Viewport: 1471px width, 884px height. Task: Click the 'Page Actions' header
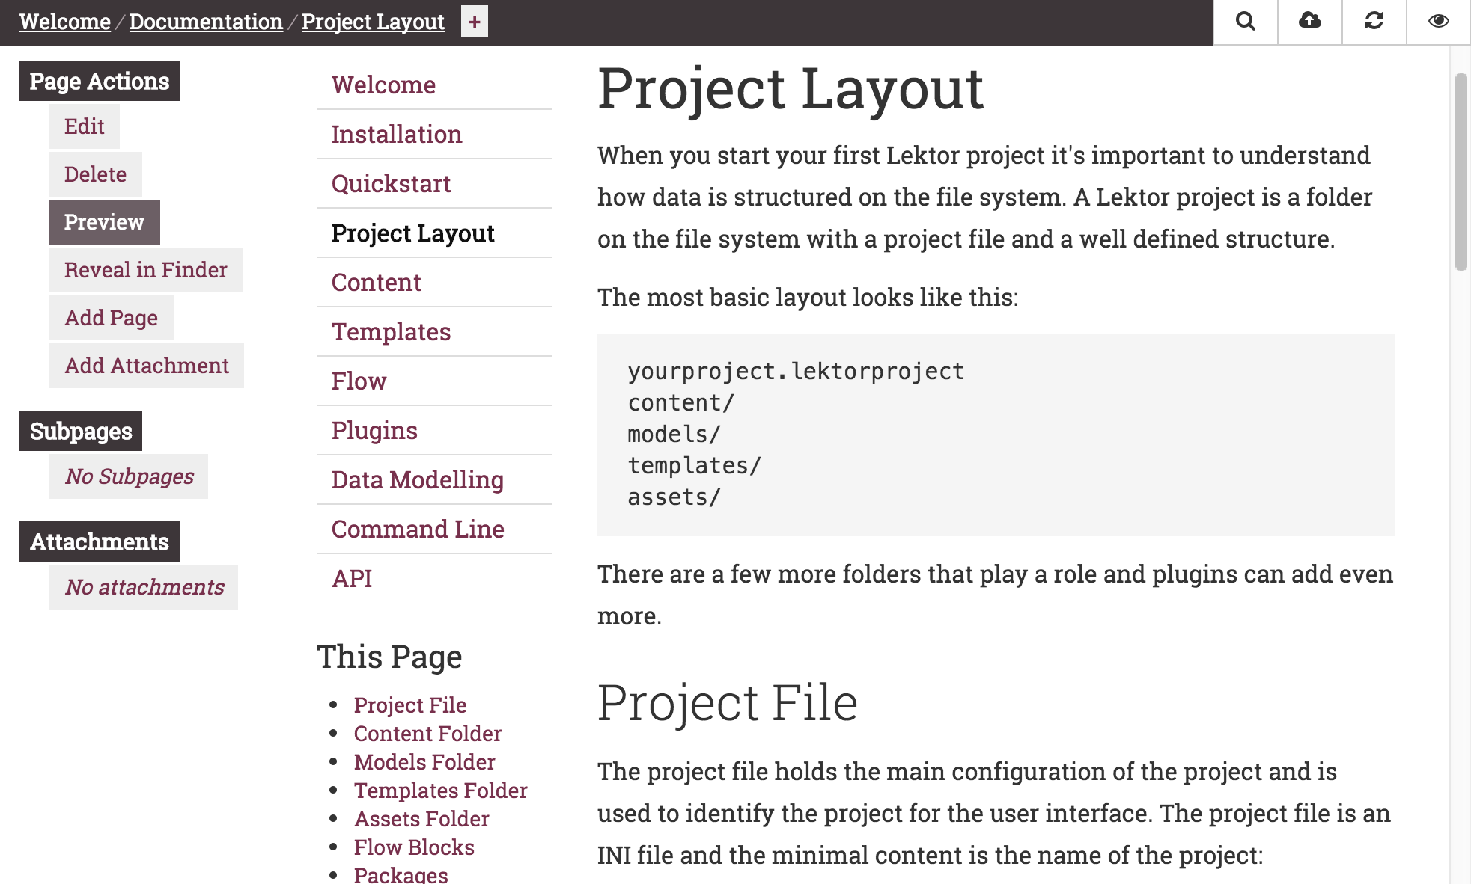point(100,81)
